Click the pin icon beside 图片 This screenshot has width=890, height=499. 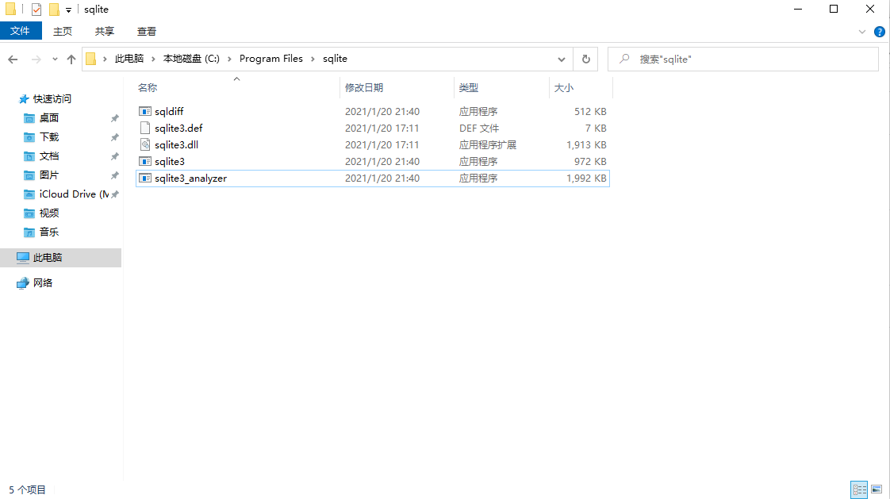(115, 175)
